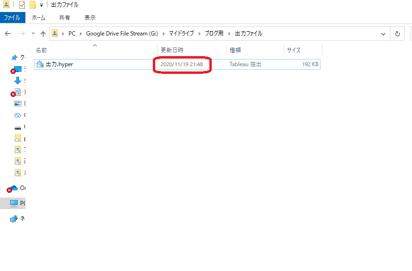
Task: Click the 出力.hyper Tableau file icon
Action: point(40,64)
